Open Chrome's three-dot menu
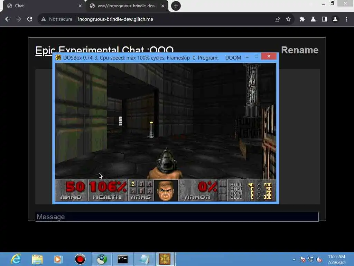354x266 pixels. coord(346,19)
